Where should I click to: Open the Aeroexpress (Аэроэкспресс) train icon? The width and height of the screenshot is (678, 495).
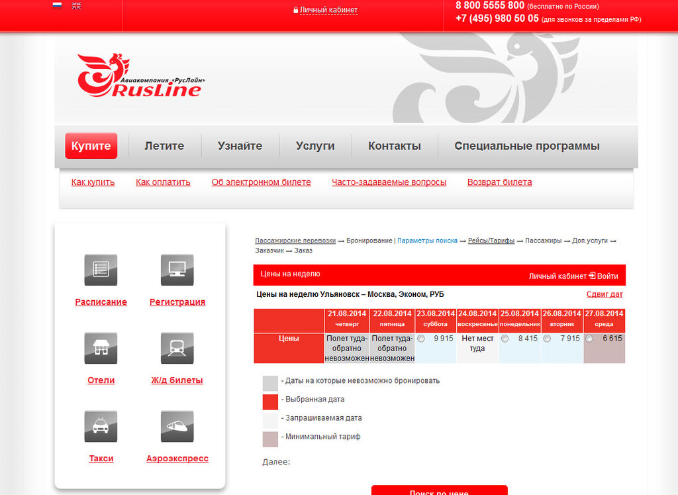(x=177, y=426)
